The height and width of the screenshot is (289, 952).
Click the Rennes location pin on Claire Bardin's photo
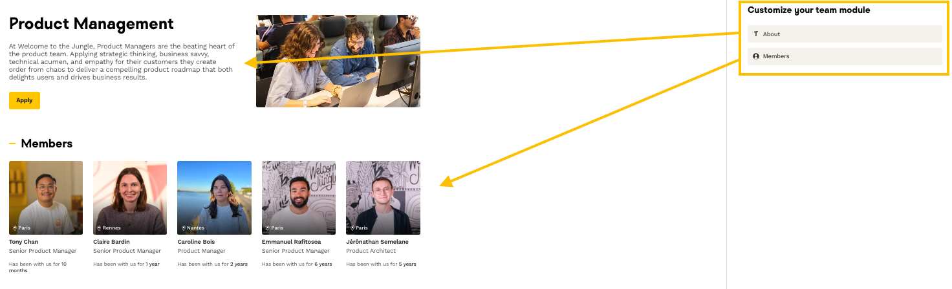[x=99, y=228]
